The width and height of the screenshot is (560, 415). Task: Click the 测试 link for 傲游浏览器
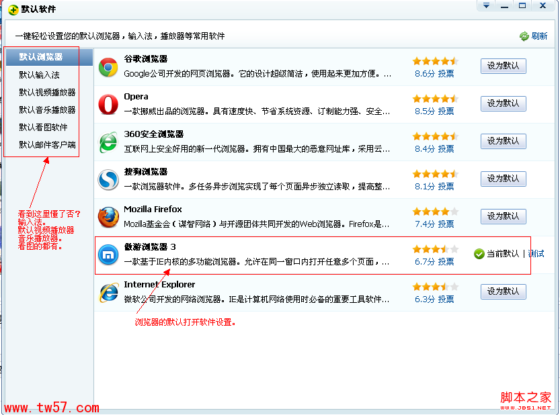point(536,254)
